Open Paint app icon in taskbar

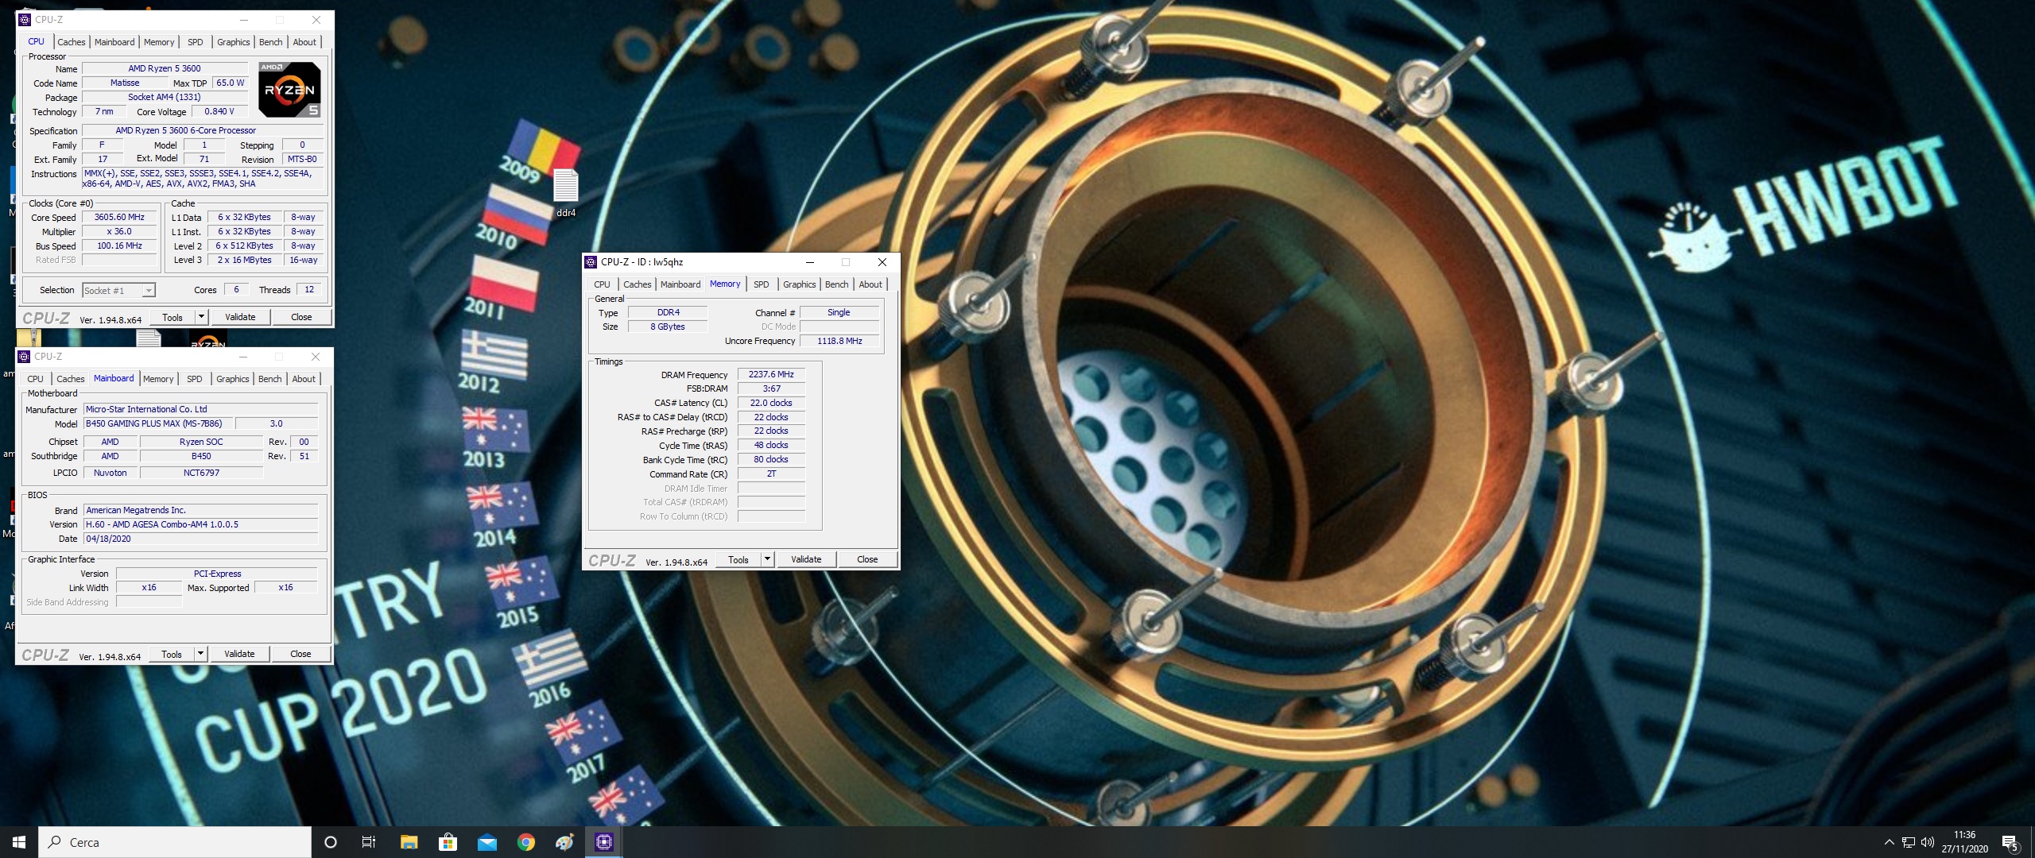(564, 842)
